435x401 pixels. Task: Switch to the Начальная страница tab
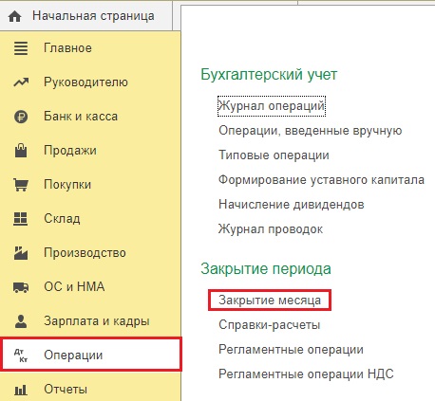[x=85, y=16]
